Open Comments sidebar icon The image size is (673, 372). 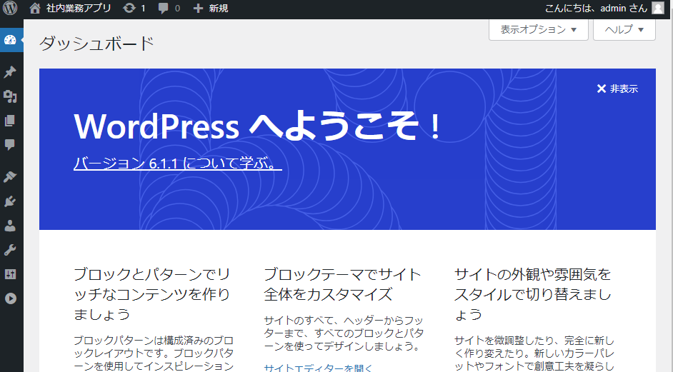click(10, 145)
